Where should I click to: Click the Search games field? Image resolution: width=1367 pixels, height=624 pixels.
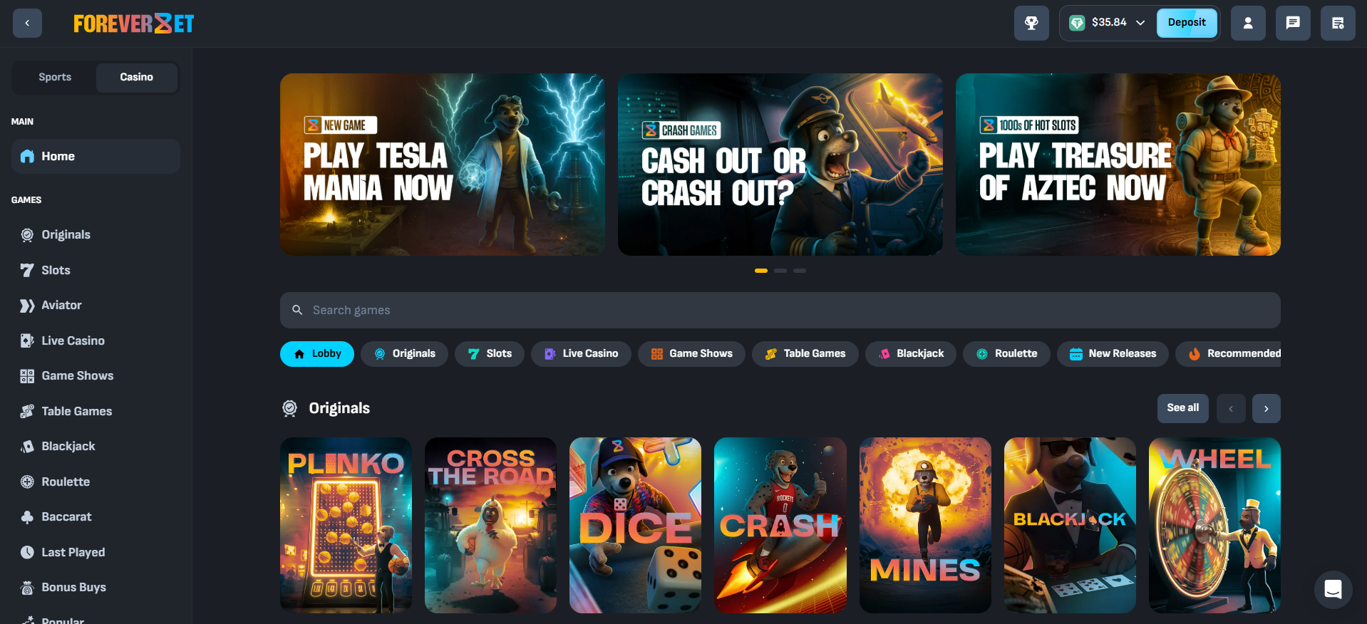point(780,311)
